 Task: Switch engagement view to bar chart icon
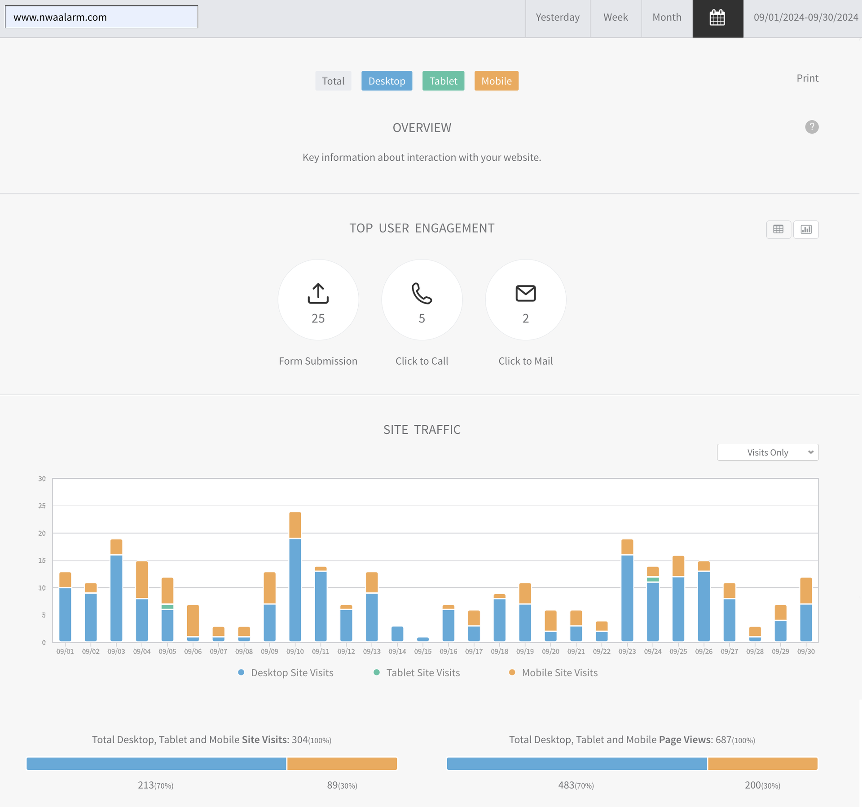coord(806,229)
